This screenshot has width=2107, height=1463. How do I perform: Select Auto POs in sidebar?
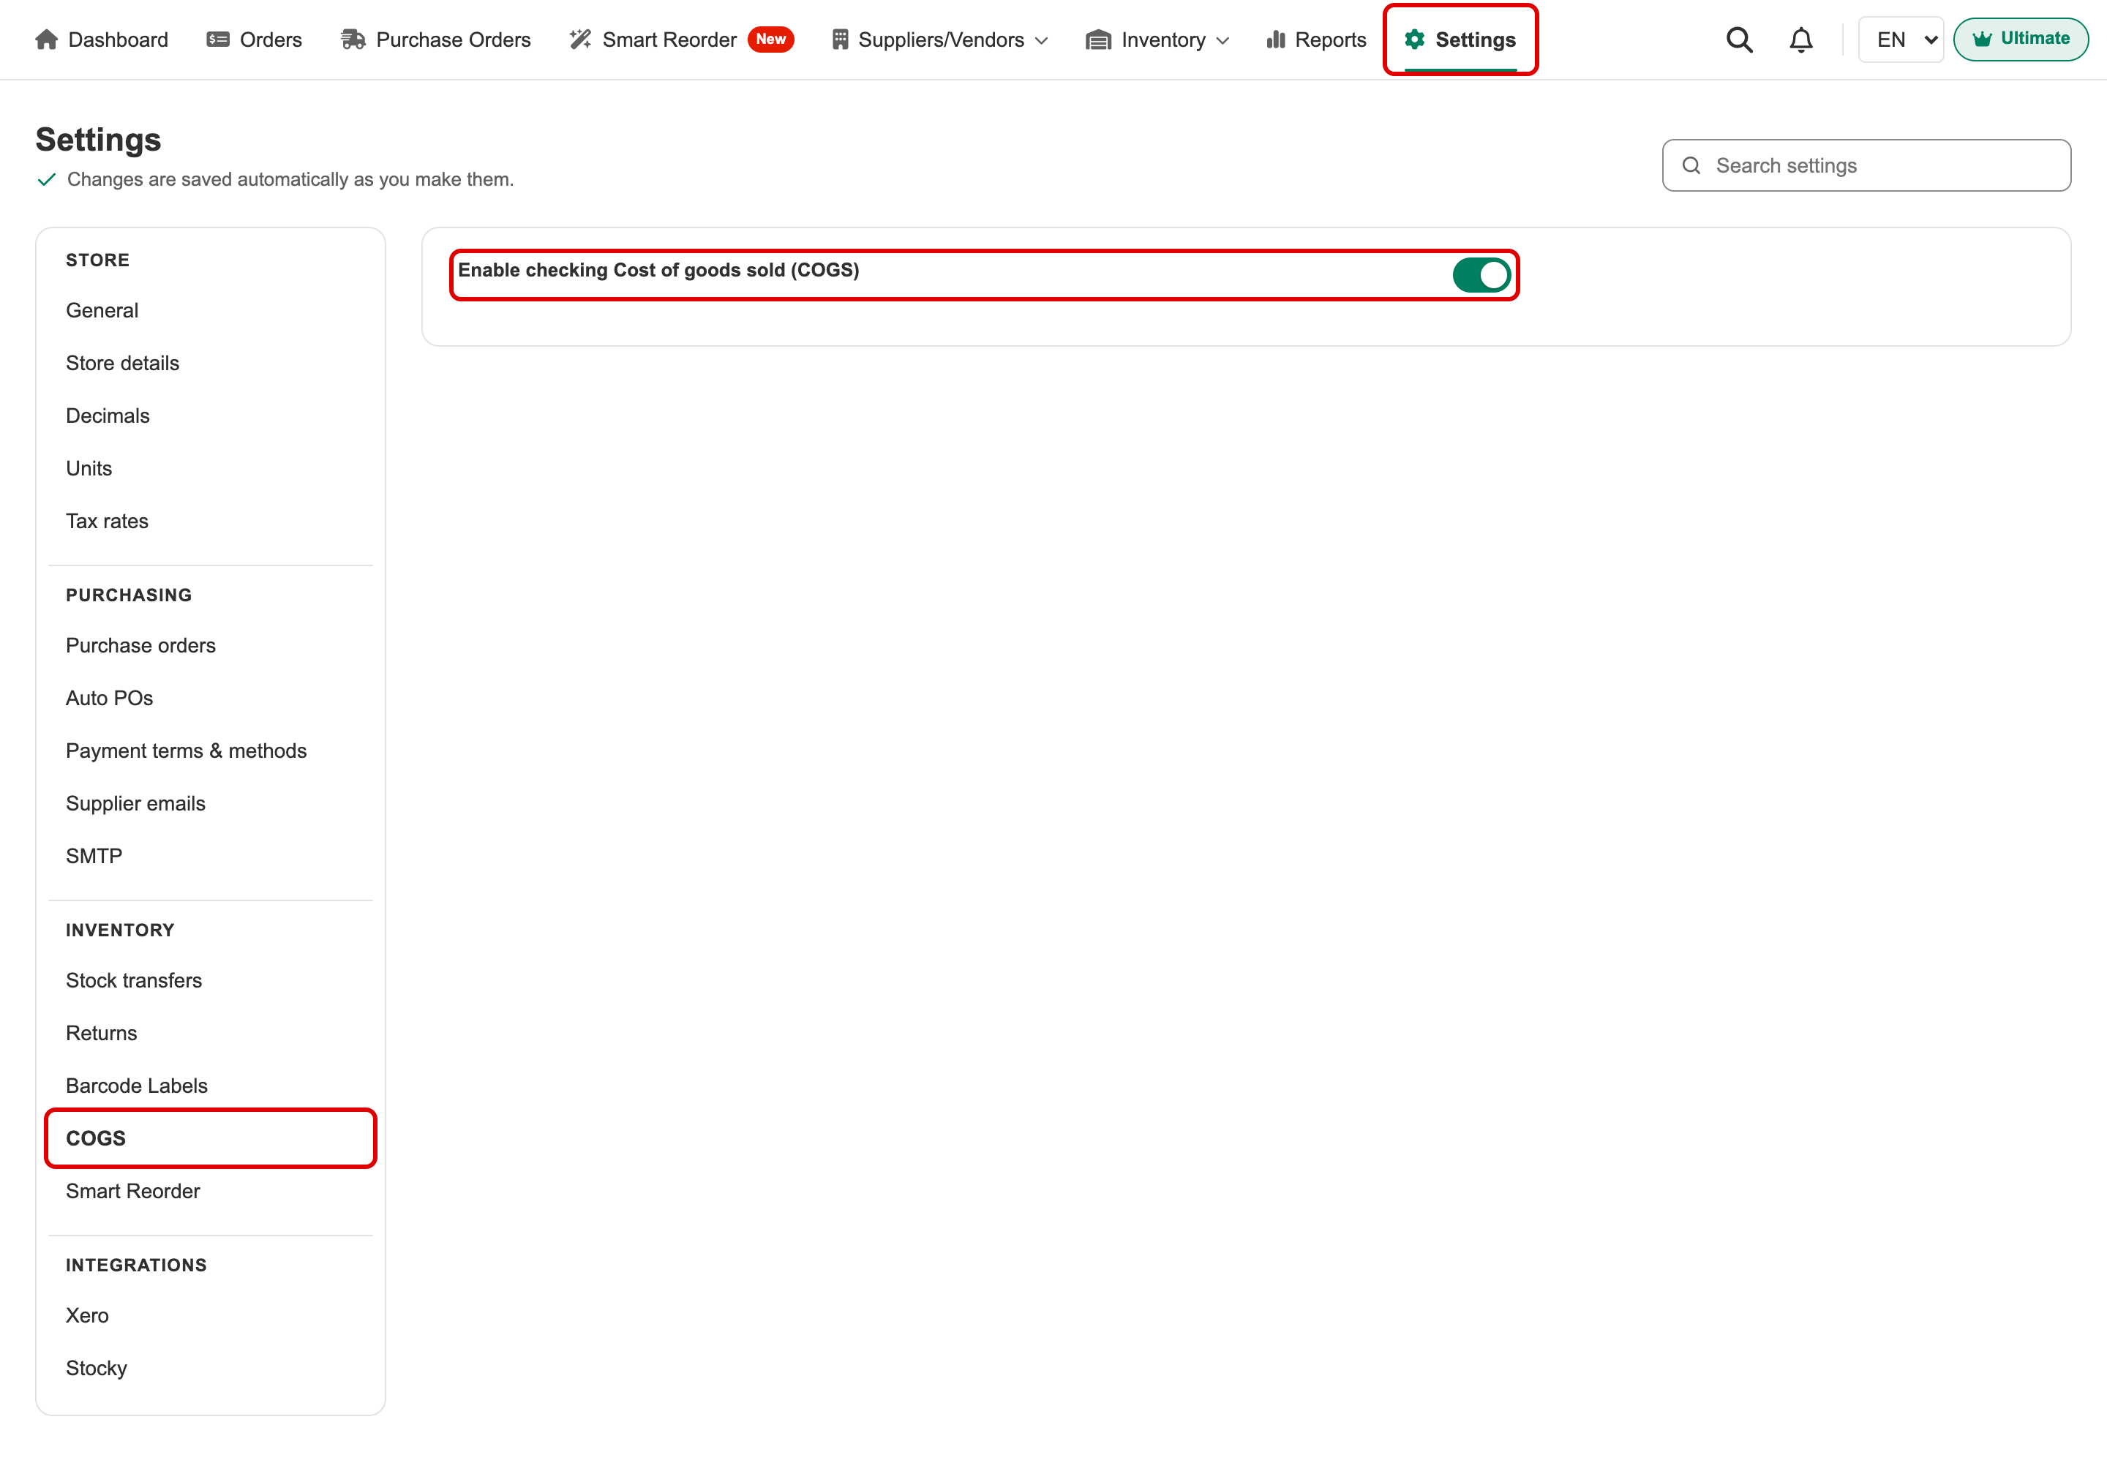(x=109, y=698)
